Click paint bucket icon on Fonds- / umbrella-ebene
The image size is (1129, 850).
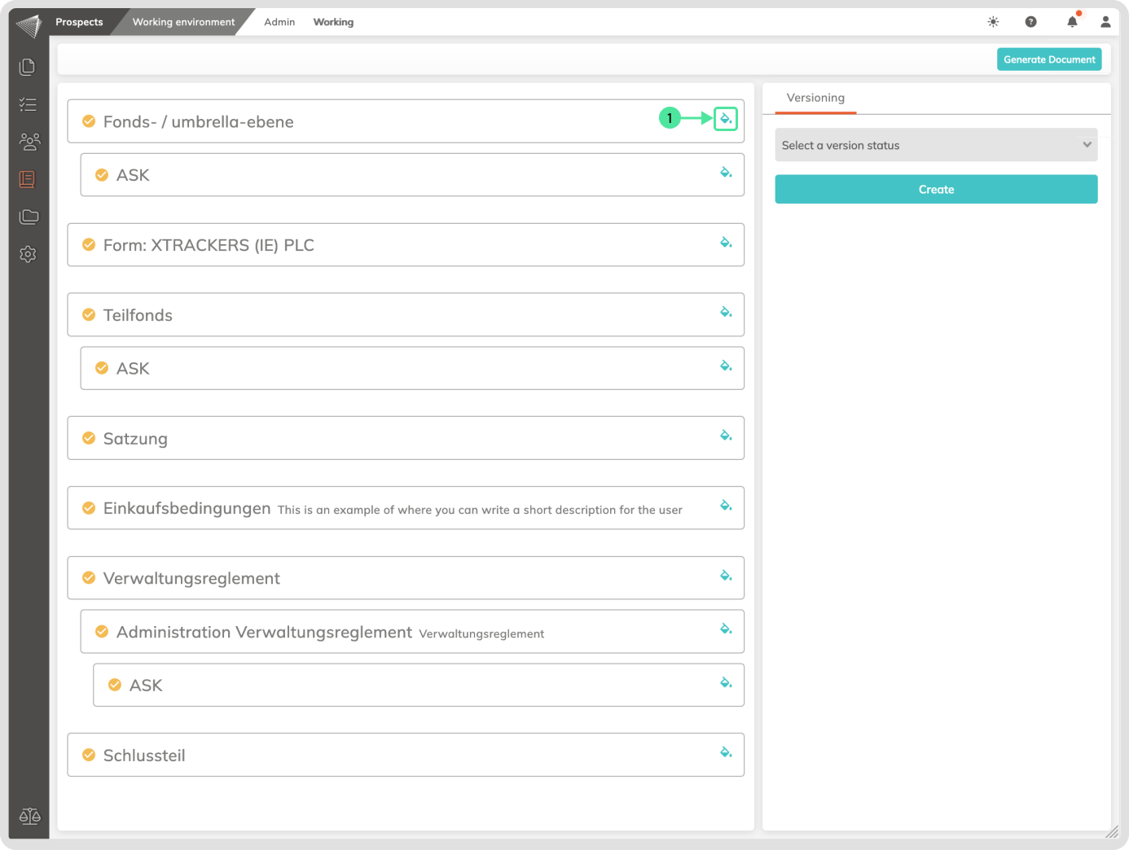726,119
